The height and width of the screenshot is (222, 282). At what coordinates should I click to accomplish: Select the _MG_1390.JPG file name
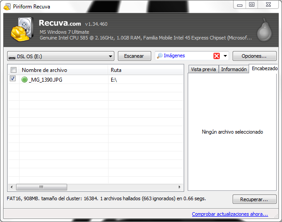(46, 79)
